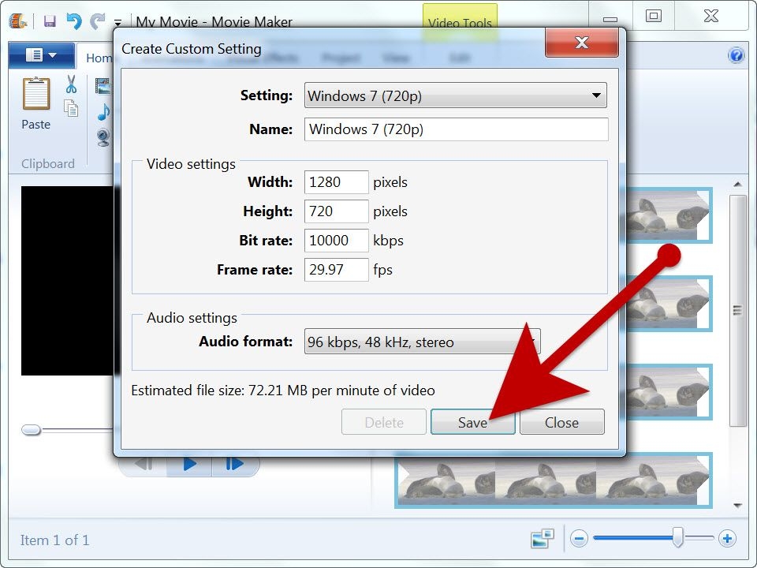The image size is (757, 568).
Task: Click the Copy icon in Clipboard group
Action: coord(72,109)
